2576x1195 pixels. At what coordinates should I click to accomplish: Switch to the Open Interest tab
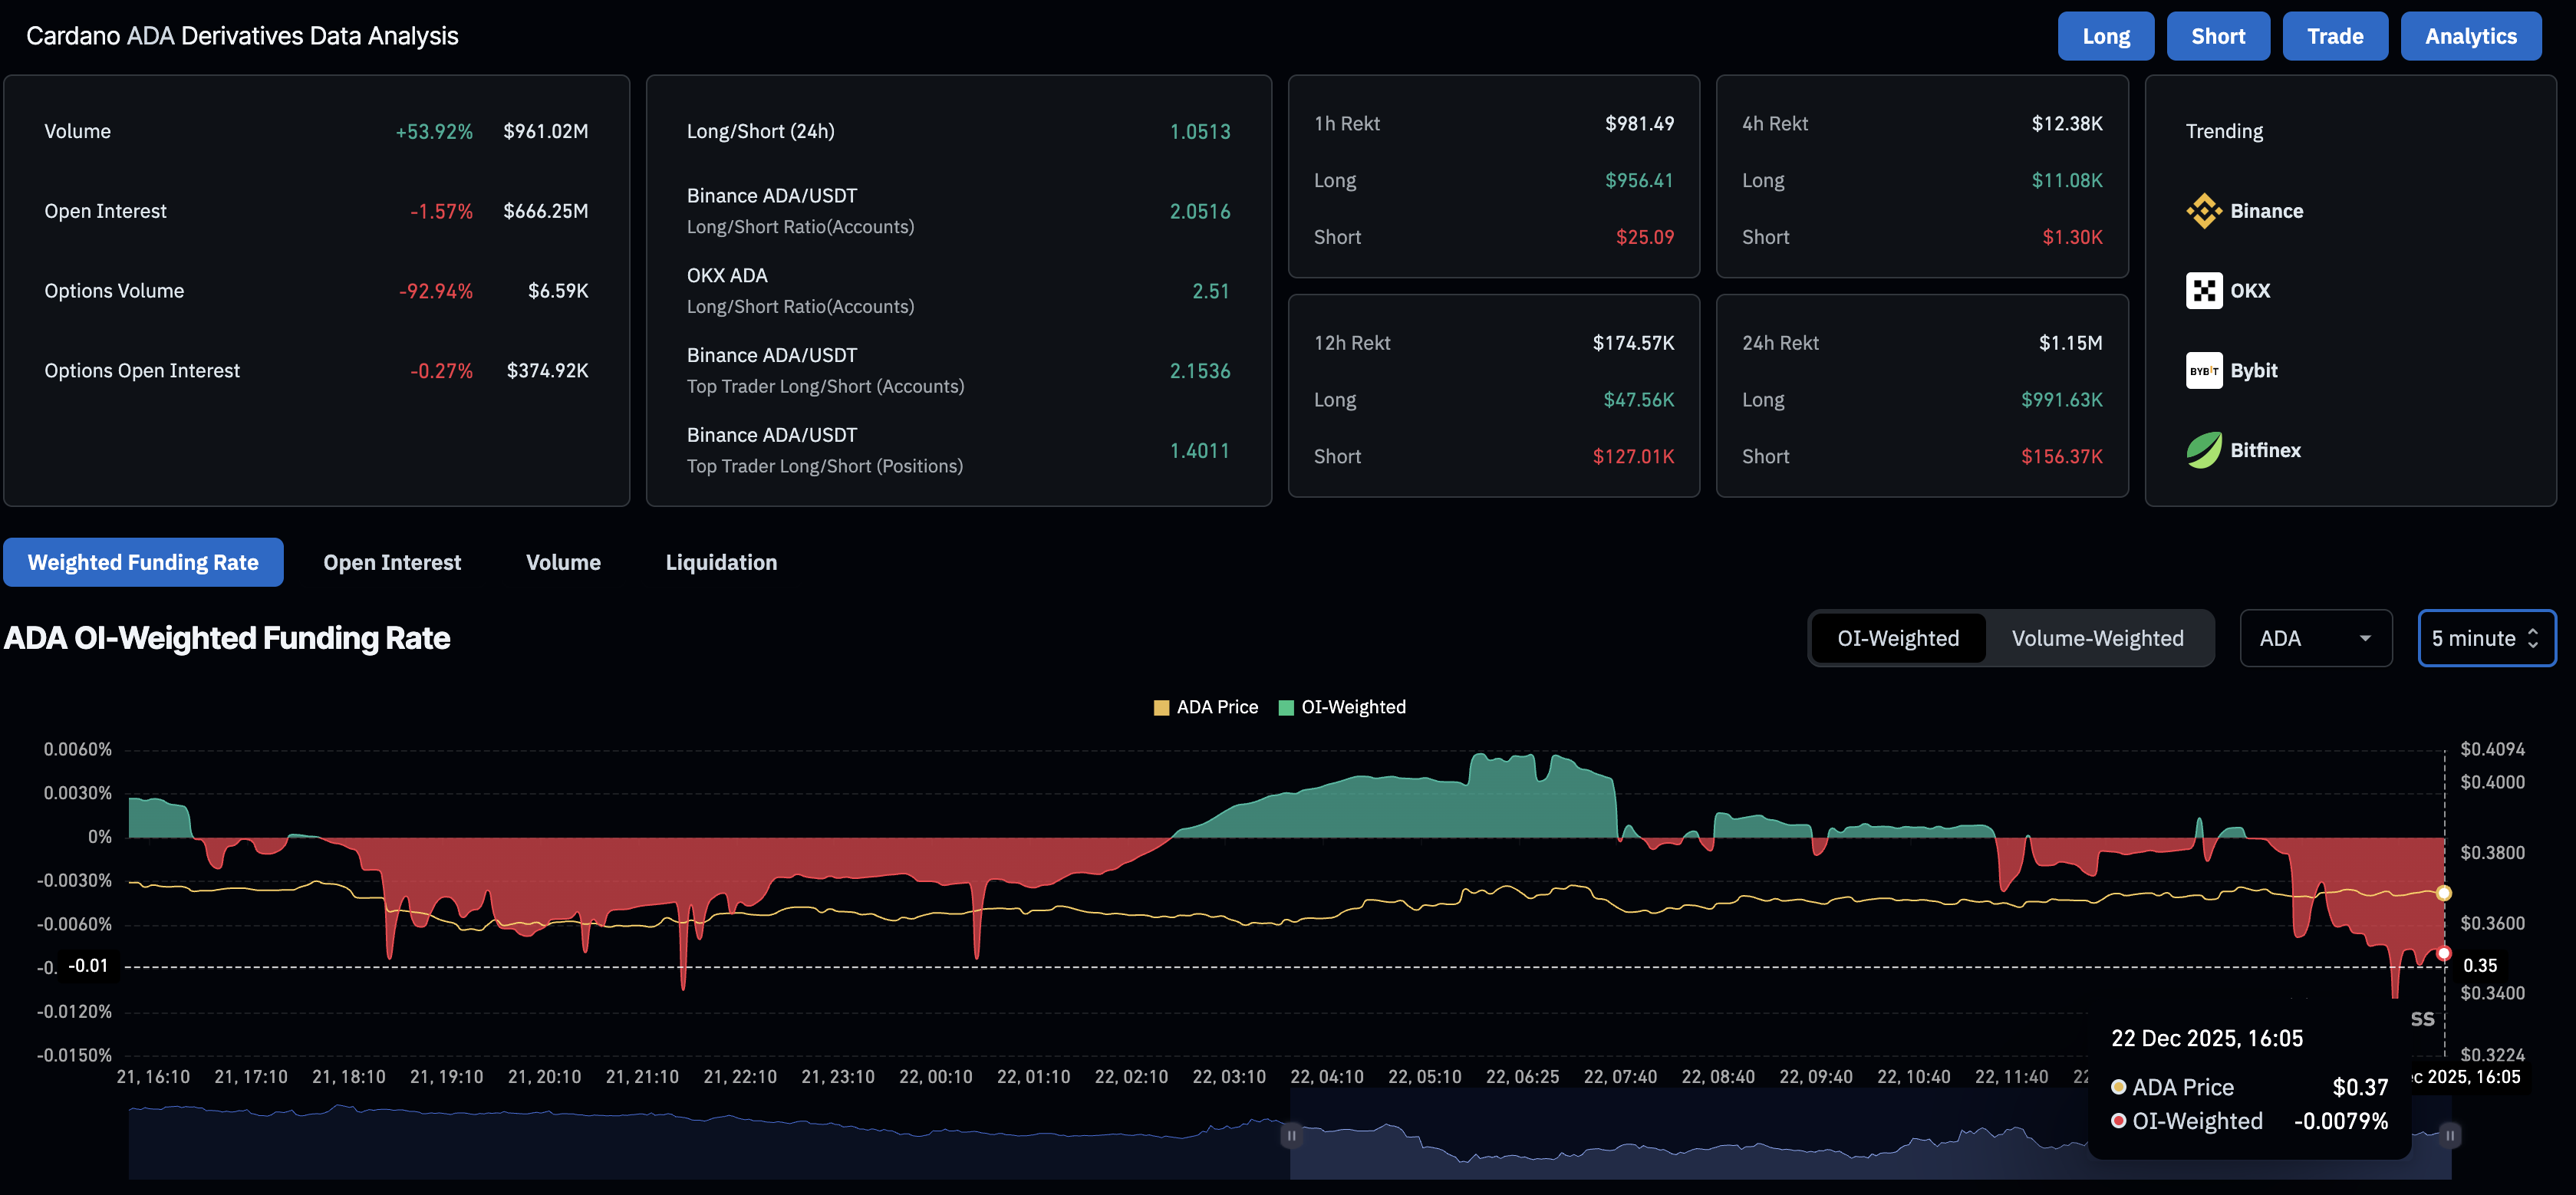391,562
